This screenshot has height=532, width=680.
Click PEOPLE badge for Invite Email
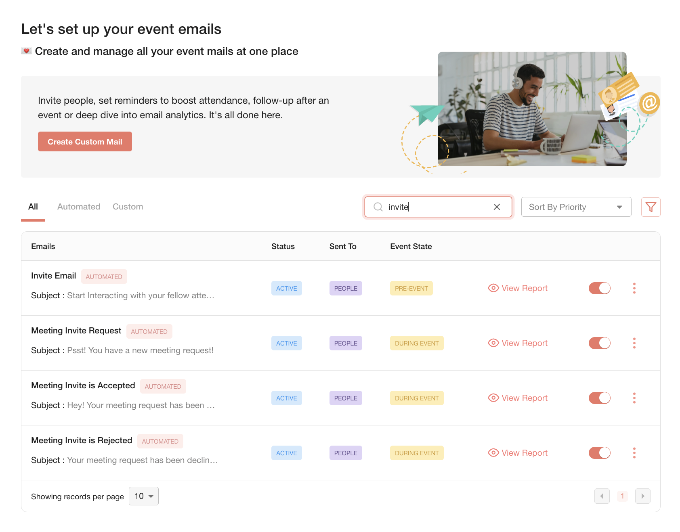(x=346, y=288)
